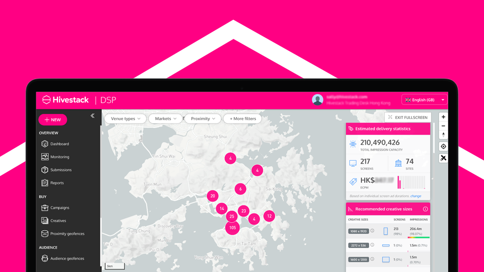484x272 pixels.
Task: Click the eye icon for impression capacity
Action: tap(353, 144)
